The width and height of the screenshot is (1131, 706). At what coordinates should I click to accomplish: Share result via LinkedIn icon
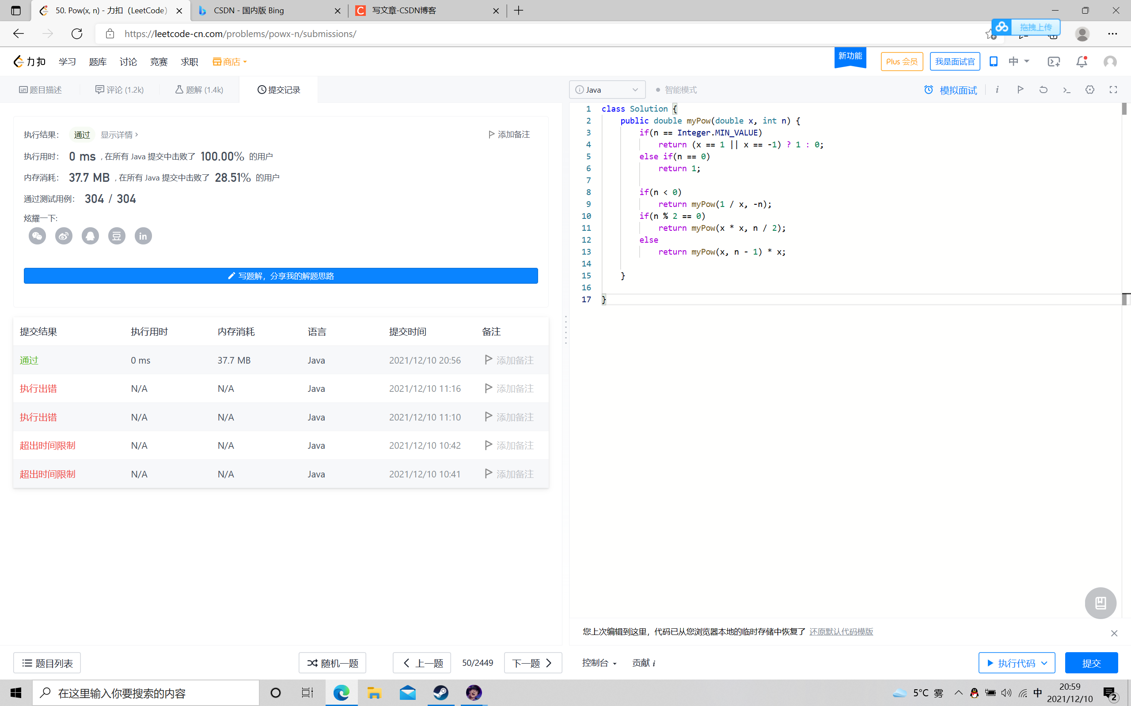[143, 236]
